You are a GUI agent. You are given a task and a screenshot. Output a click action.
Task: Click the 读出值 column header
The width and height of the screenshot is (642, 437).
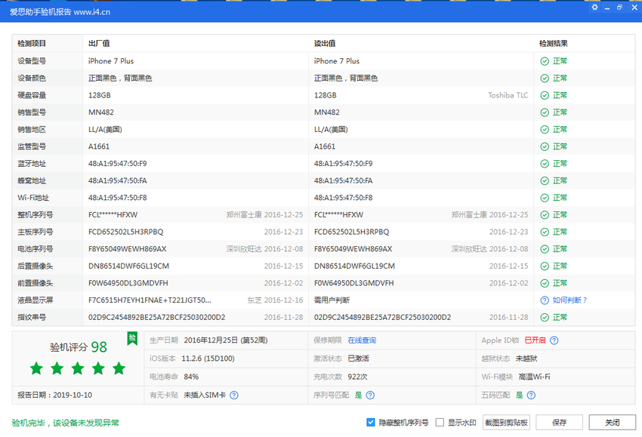(325, 44)
